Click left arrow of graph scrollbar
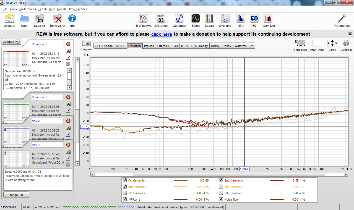The image size is (354, 210). (93, 174)
